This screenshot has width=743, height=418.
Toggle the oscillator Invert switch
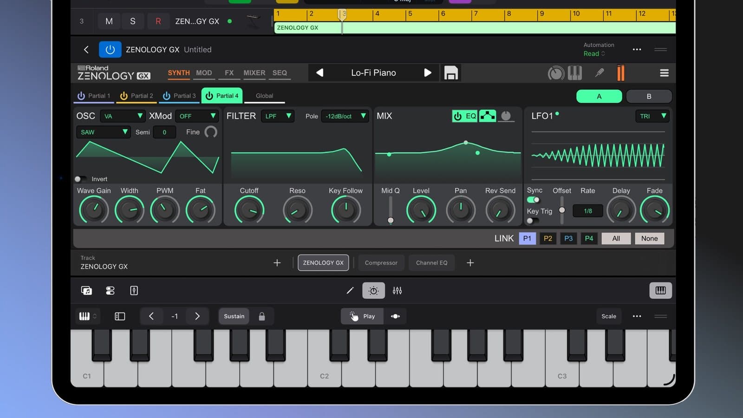click(80, 179)
